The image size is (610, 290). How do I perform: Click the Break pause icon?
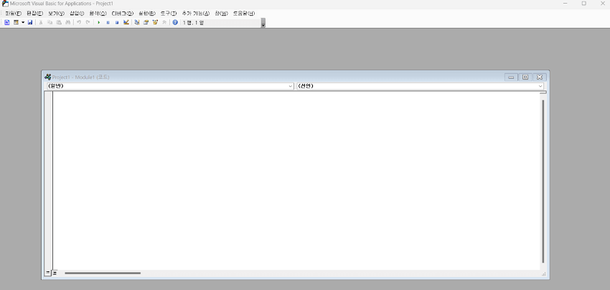108,22
